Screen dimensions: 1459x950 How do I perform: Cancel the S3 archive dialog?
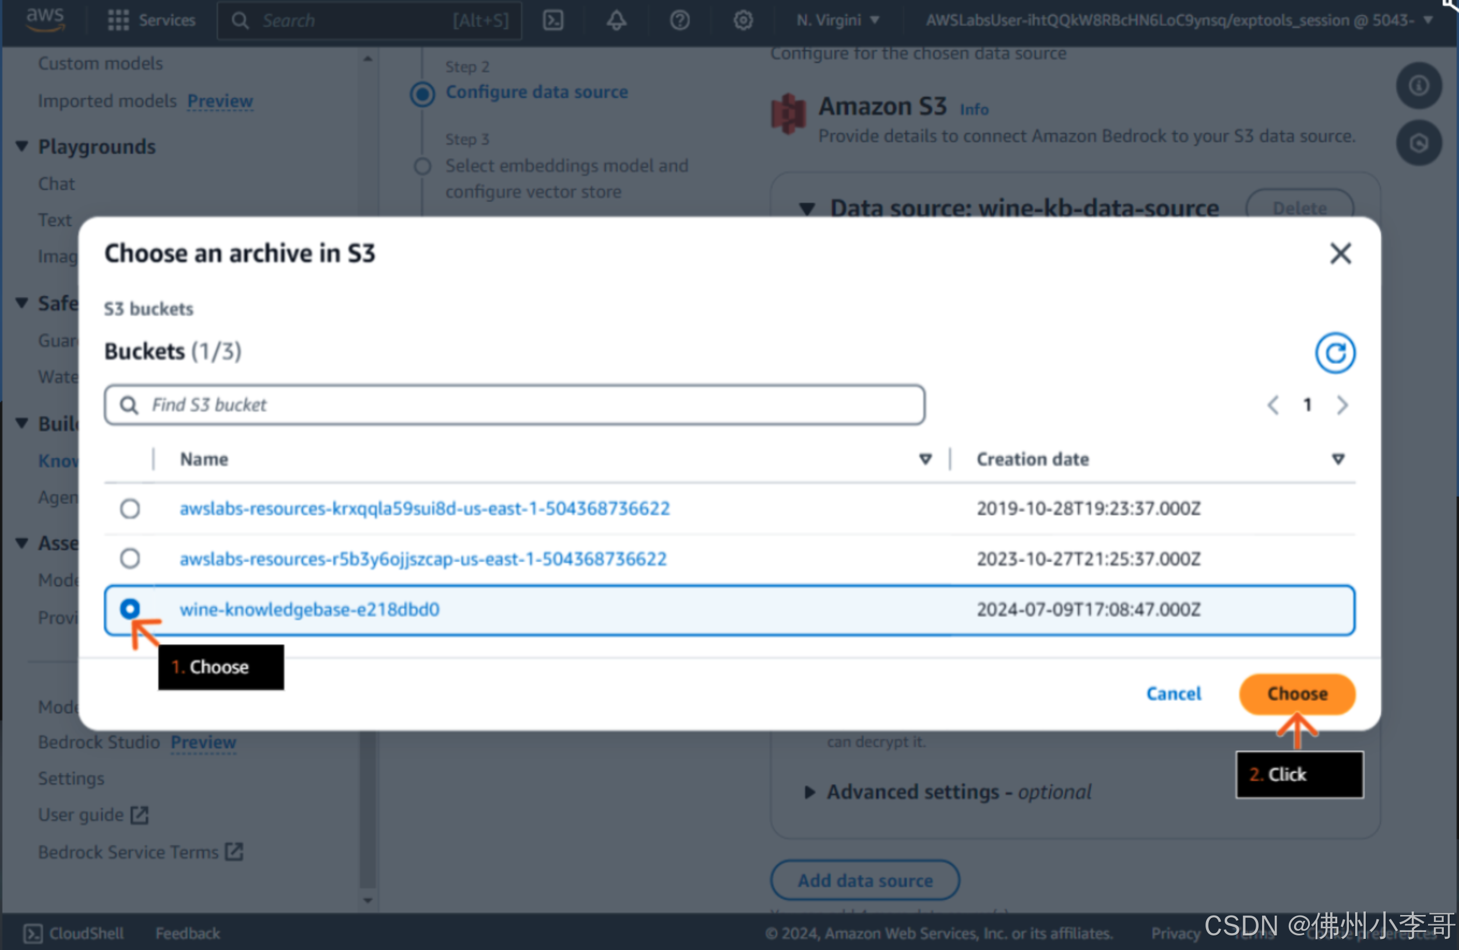click(1173, 694)
